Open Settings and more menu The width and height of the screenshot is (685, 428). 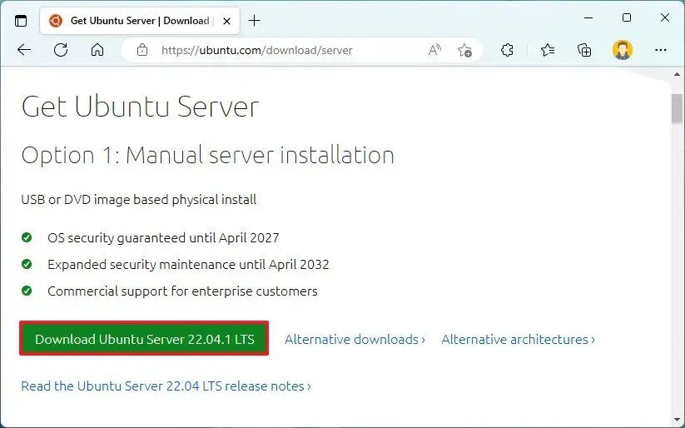coord(661,50)
